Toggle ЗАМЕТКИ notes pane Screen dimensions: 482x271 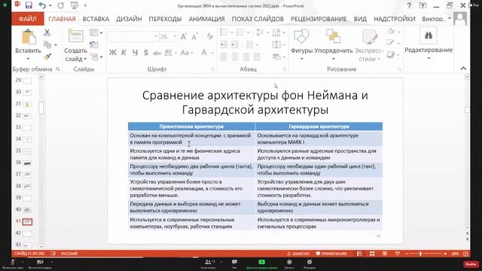point(298,254)
